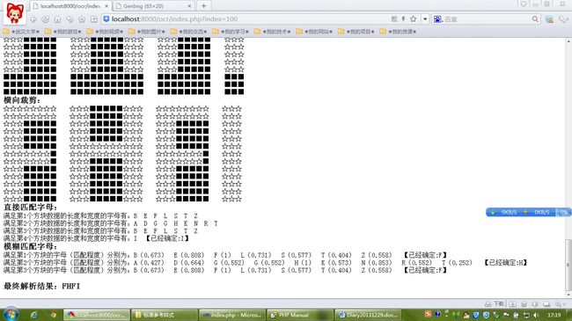Click the 17:19 system clock
572x321 pixels.
(x=554, y=315)
